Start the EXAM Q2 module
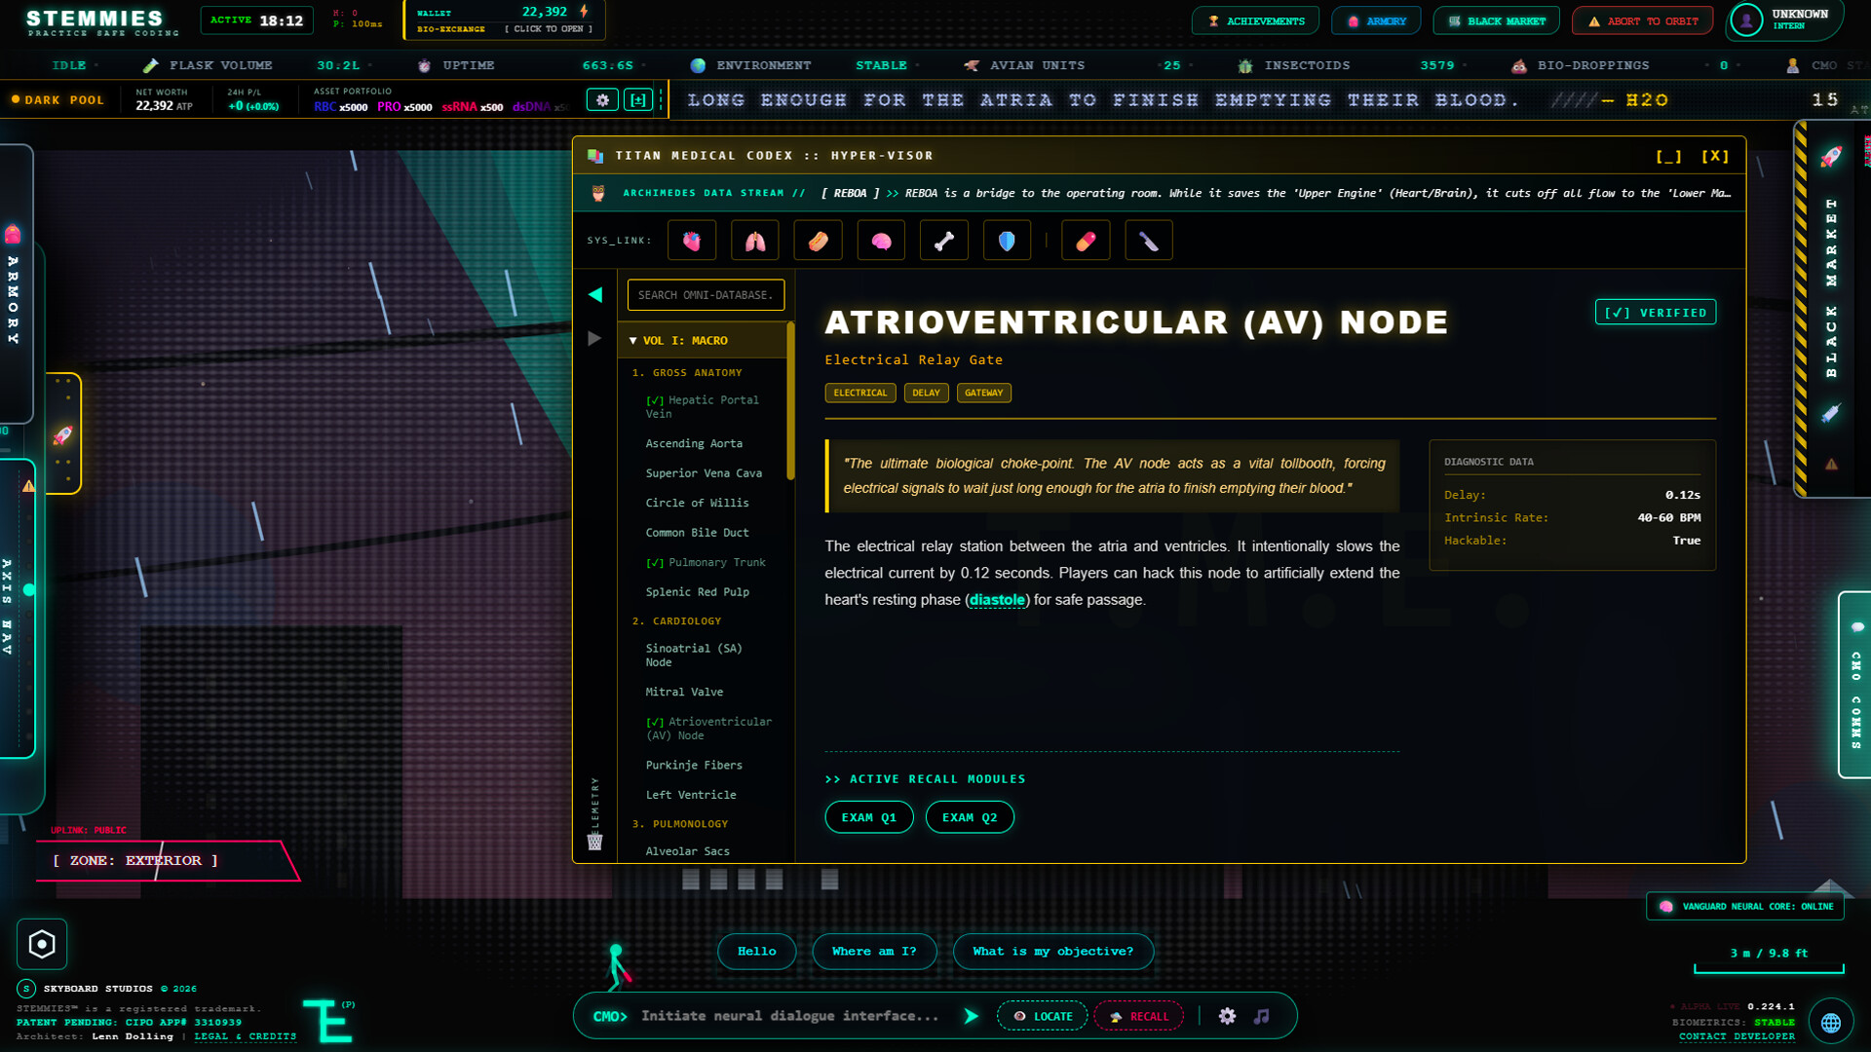Image resolution: width=1871 pixels, height=1052 pixels. 970,817
